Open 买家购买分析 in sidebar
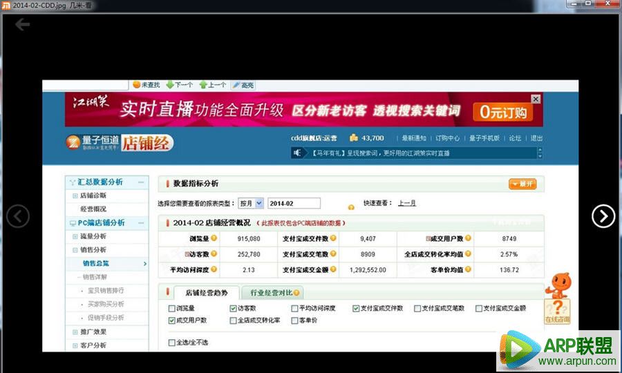 106,304
